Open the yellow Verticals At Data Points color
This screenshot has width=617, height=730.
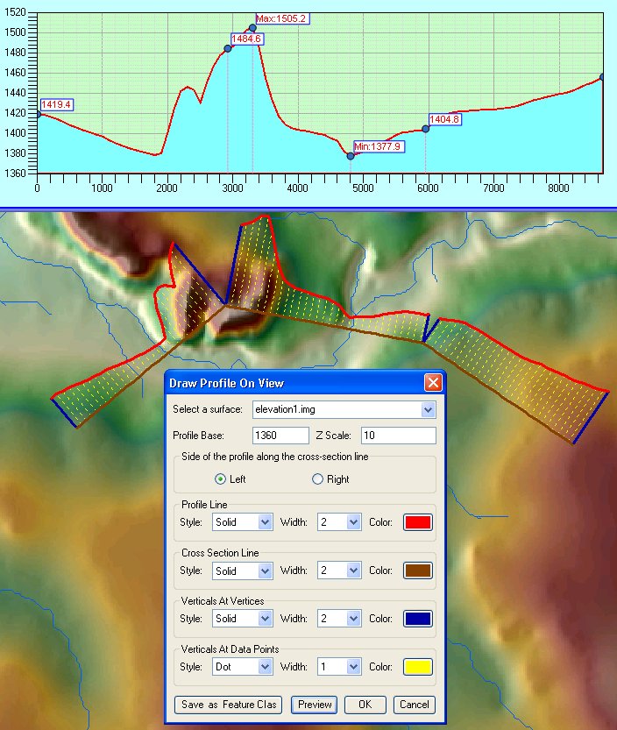coord(417,667)
